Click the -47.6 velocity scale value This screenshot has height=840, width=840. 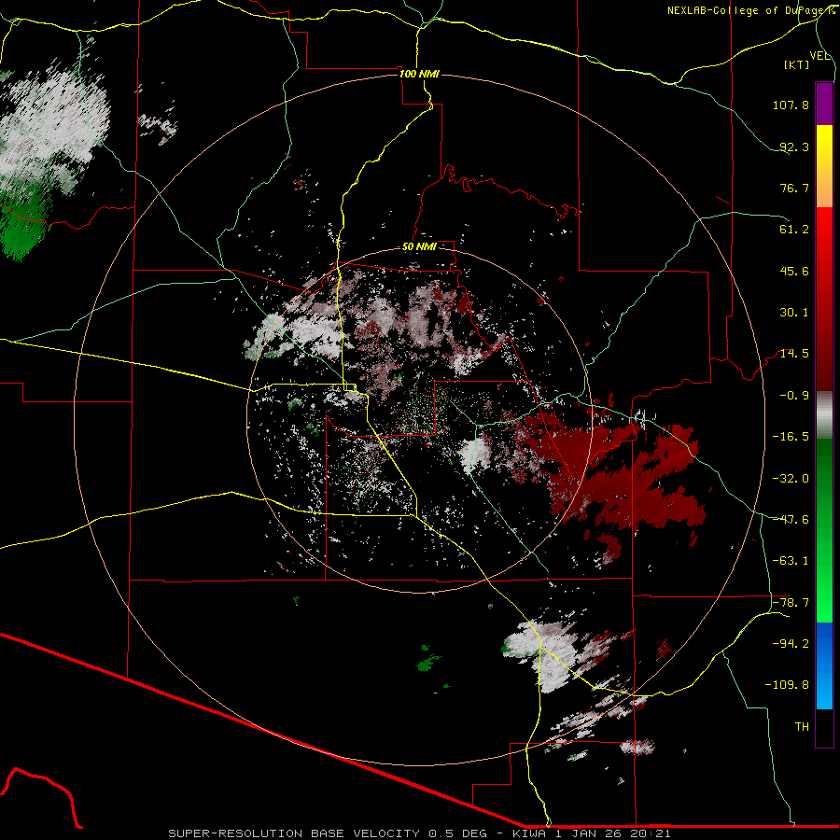pyautogui.click(x=791, y=520)
